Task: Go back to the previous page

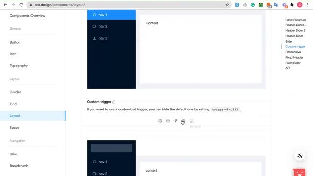Action: click(x=5, y=5)
